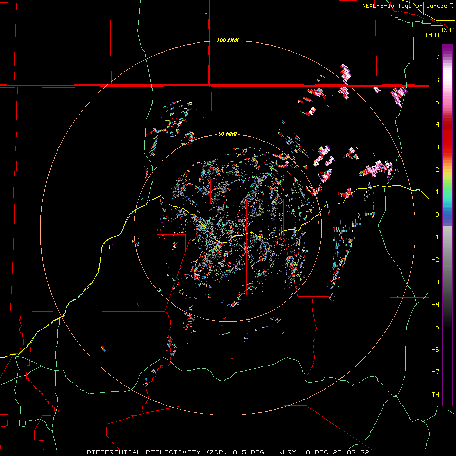Viewport: 456px width, 456px height.
Task: Click the -5 scale label
Action: (435, 327)
